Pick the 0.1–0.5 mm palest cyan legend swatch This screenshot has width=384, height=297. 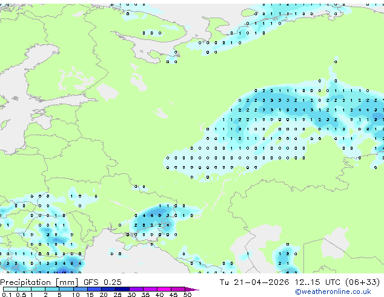(x=10, y=289)
